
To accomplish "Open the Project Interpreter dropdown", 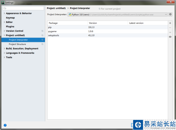I will point(117,15).
